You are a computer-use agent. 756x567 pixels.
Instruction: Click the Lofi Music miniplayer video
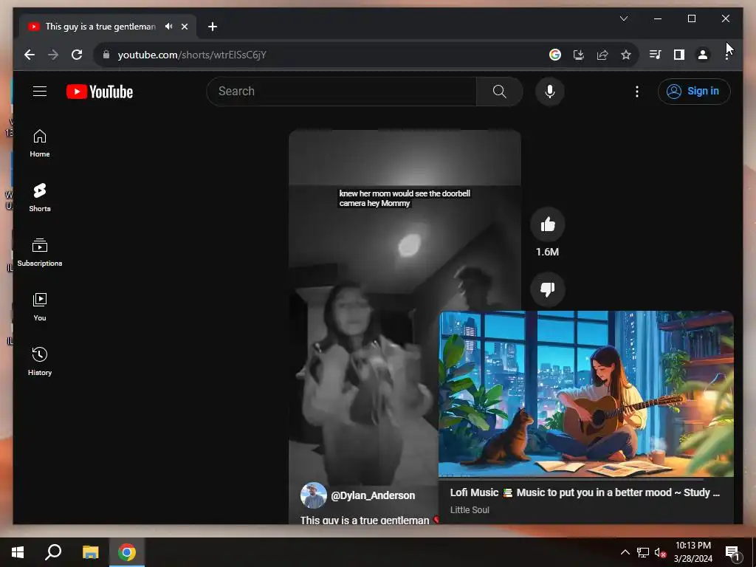tap(585, 394)
